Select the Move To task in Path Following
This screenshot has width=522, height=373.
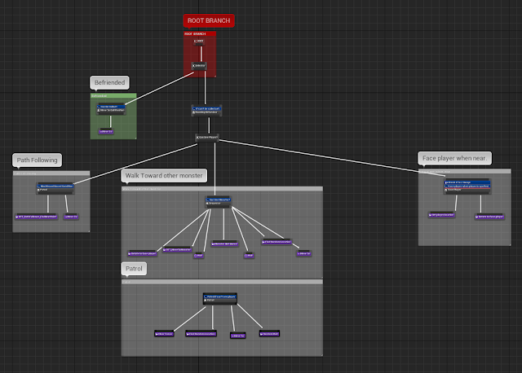71,217
